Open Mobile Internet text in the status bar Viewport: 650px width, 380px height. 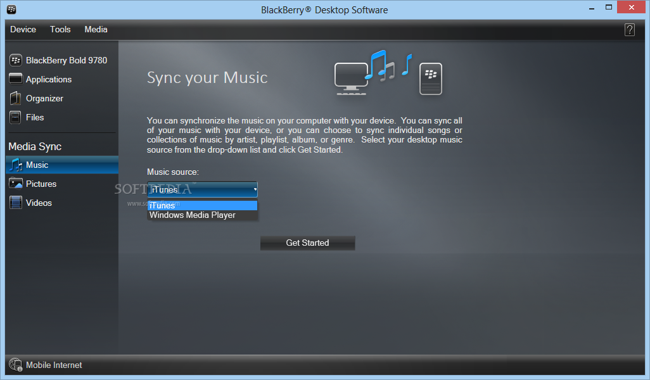pyautogui.click(x=54, y=365)
